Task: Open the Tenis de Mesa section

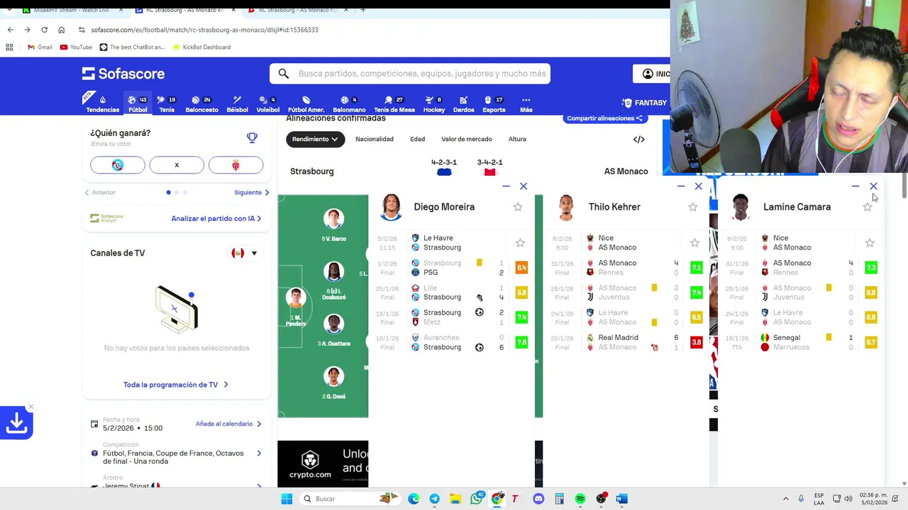Action: [x=394, y=104]
